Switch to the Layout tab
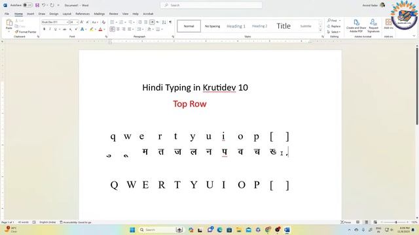This screenshot has height=235, width=419. click(67, 14)
